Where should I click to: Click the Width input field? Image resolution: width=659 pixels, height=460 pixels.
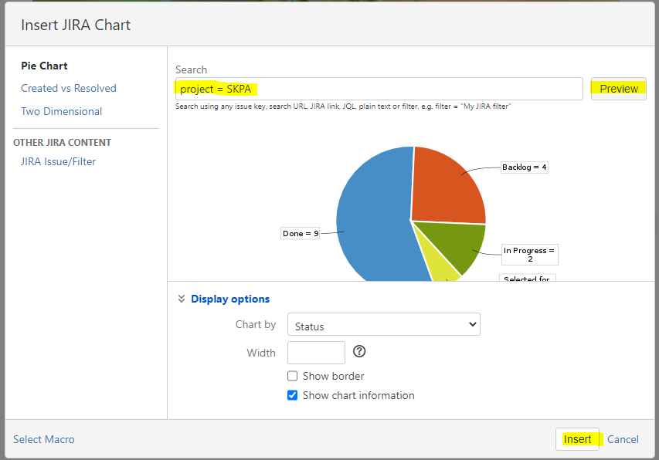pos(316,353)
